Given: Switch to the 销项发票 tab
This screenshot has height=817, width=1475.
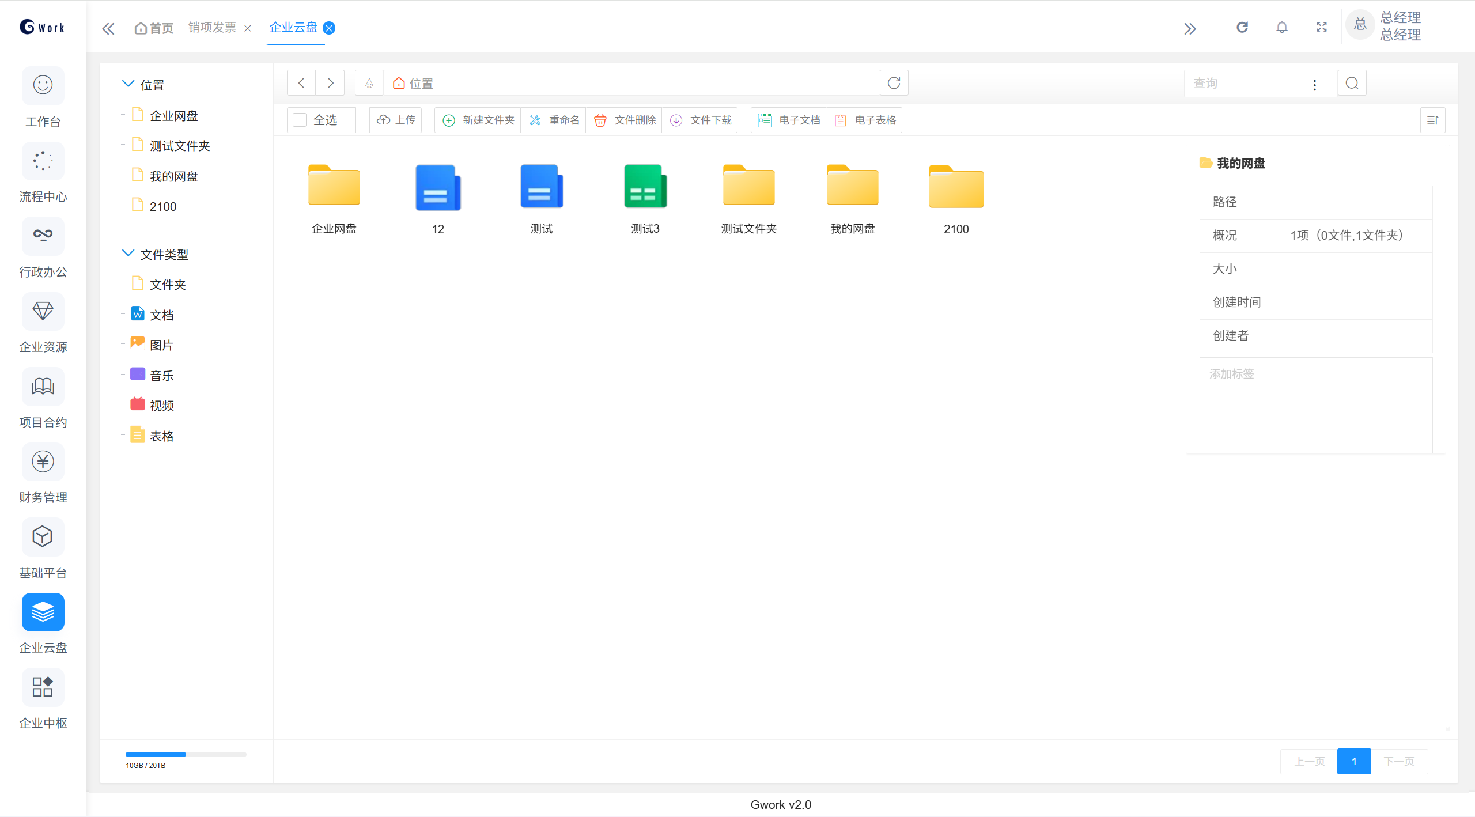Looking at the screenshot, I should coord(213,28).
